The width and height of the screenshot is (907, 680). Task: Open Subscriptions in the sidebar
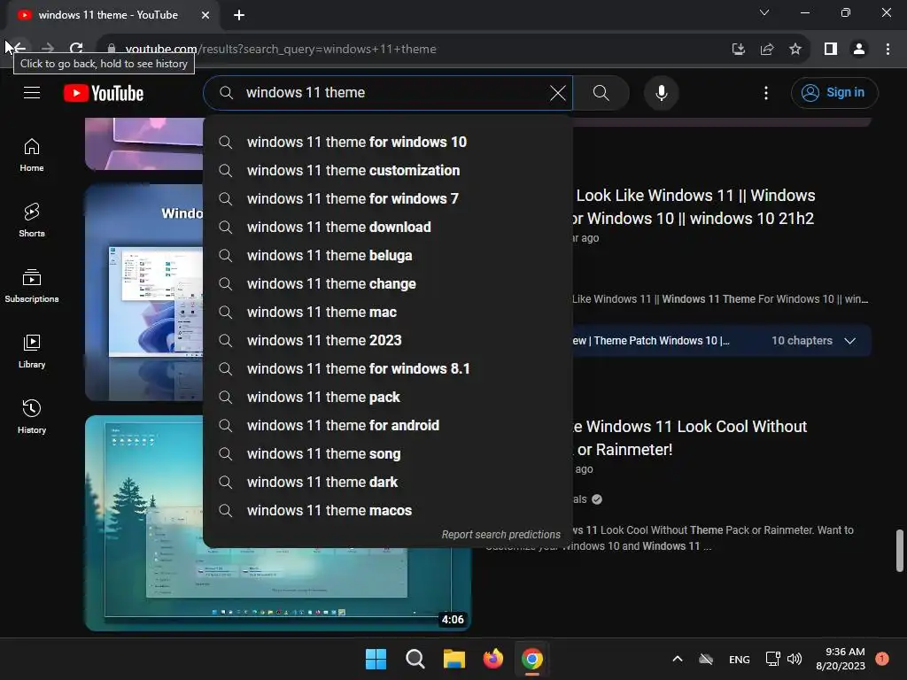(32, 286)
